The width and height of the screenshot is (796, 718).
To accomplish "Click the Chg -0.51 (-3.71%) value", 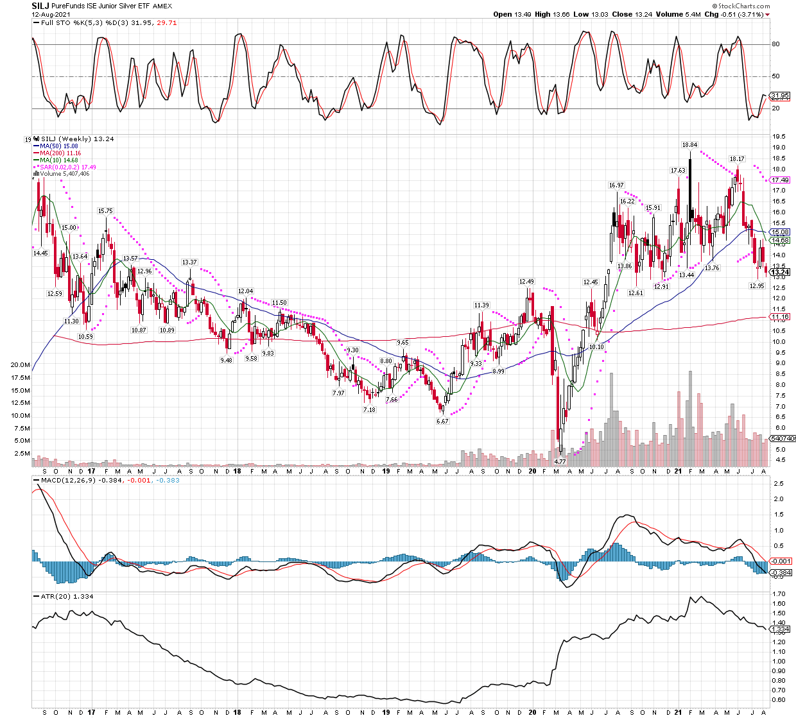I will 734,14.
